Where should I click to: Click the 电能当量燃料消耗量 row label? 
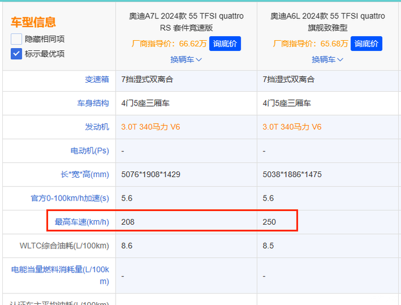click(x=60, y=275)
